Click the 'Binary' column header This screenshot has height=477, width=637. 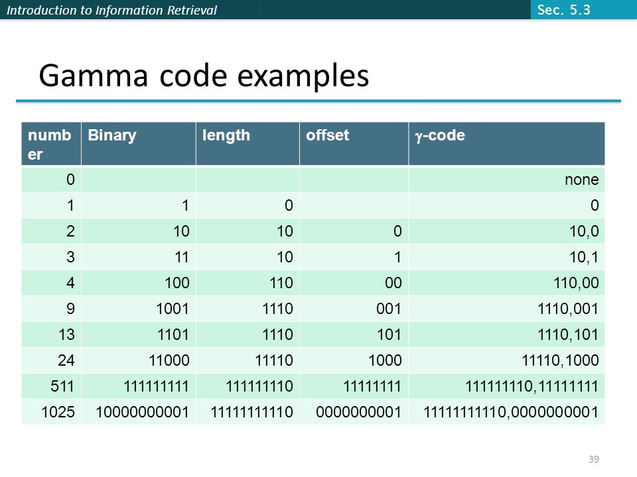tap(139, 144)
